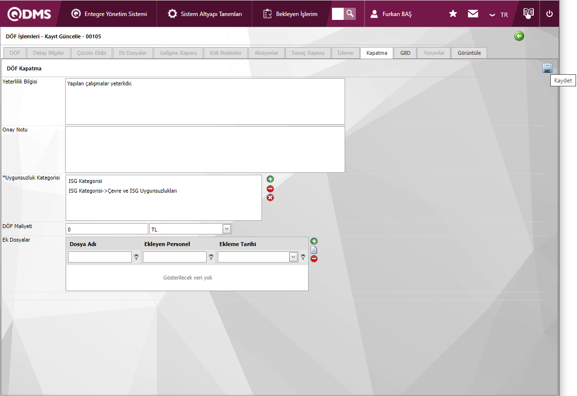Open the Kök Nedenler tab
This screenshot has height=396, width=577.
pyautogui.click(x=226, y=53)
